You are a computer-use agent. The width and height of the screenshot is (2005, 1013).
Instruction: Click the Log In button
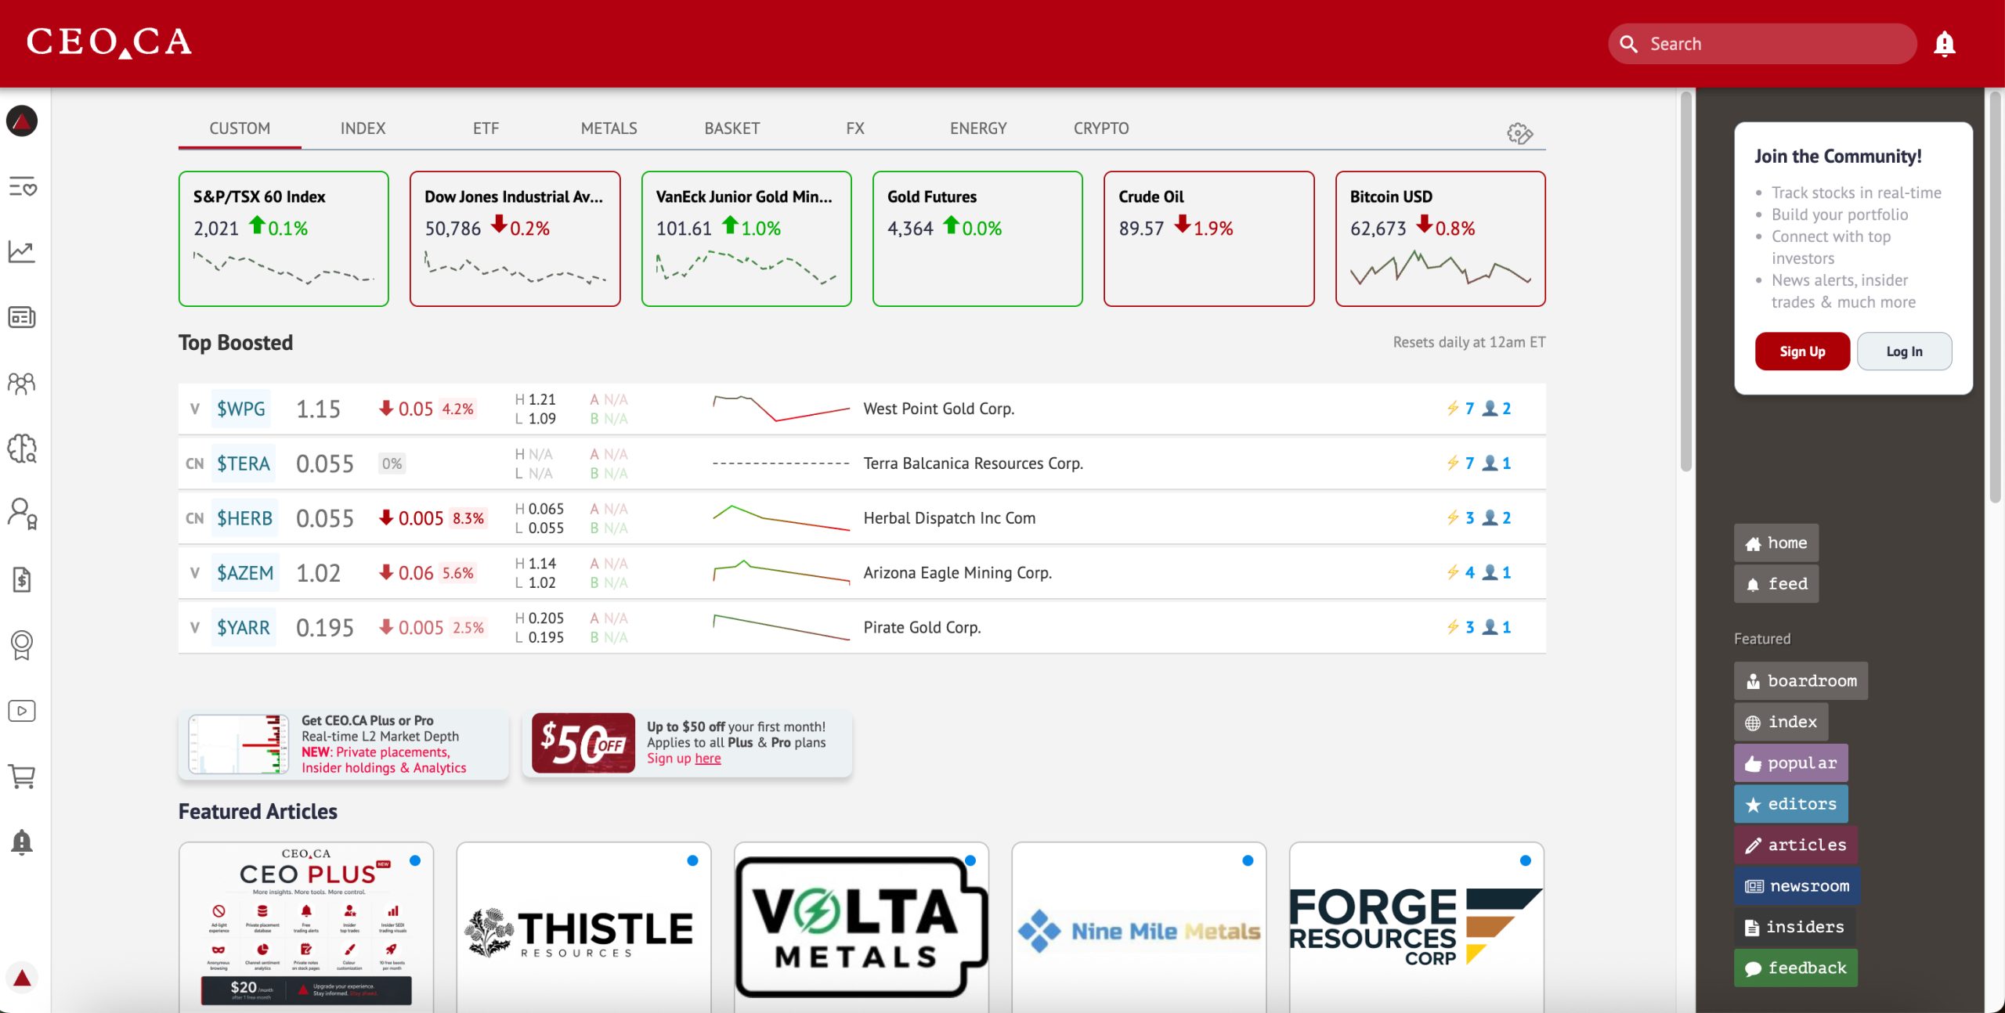[x=1904, y=351]
